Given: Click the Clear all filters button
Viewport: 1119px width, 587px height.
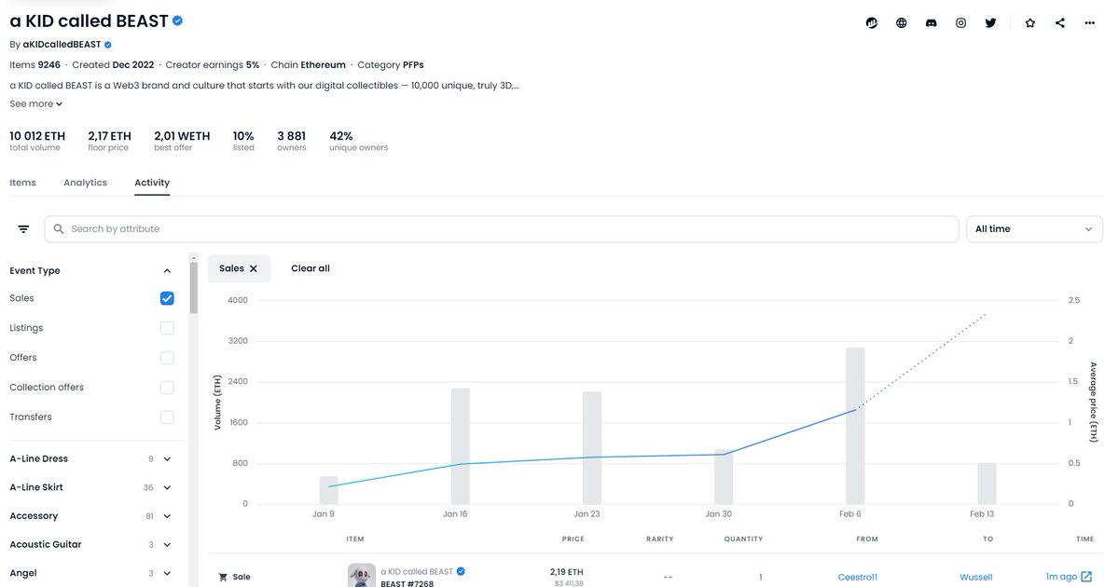Looking at the screenshot, I should pyautogui.click(x=310, y=267).
